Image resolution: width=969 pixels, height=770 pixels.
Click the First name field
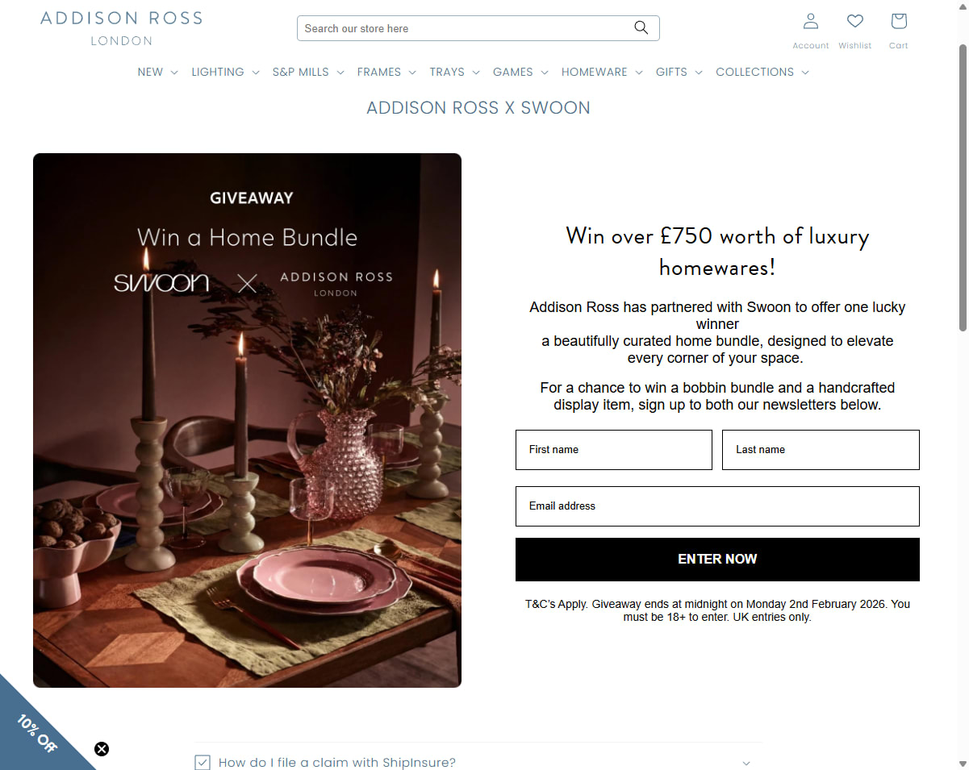coord(614,450)
